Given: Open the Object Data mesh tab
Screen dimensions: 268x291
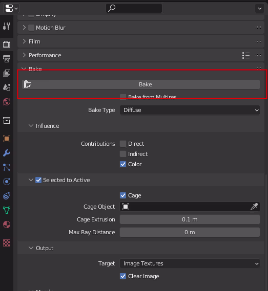Looking at the screenshot, I should coord(7,210).
